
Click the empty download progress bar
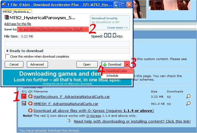tap(67, 44)
